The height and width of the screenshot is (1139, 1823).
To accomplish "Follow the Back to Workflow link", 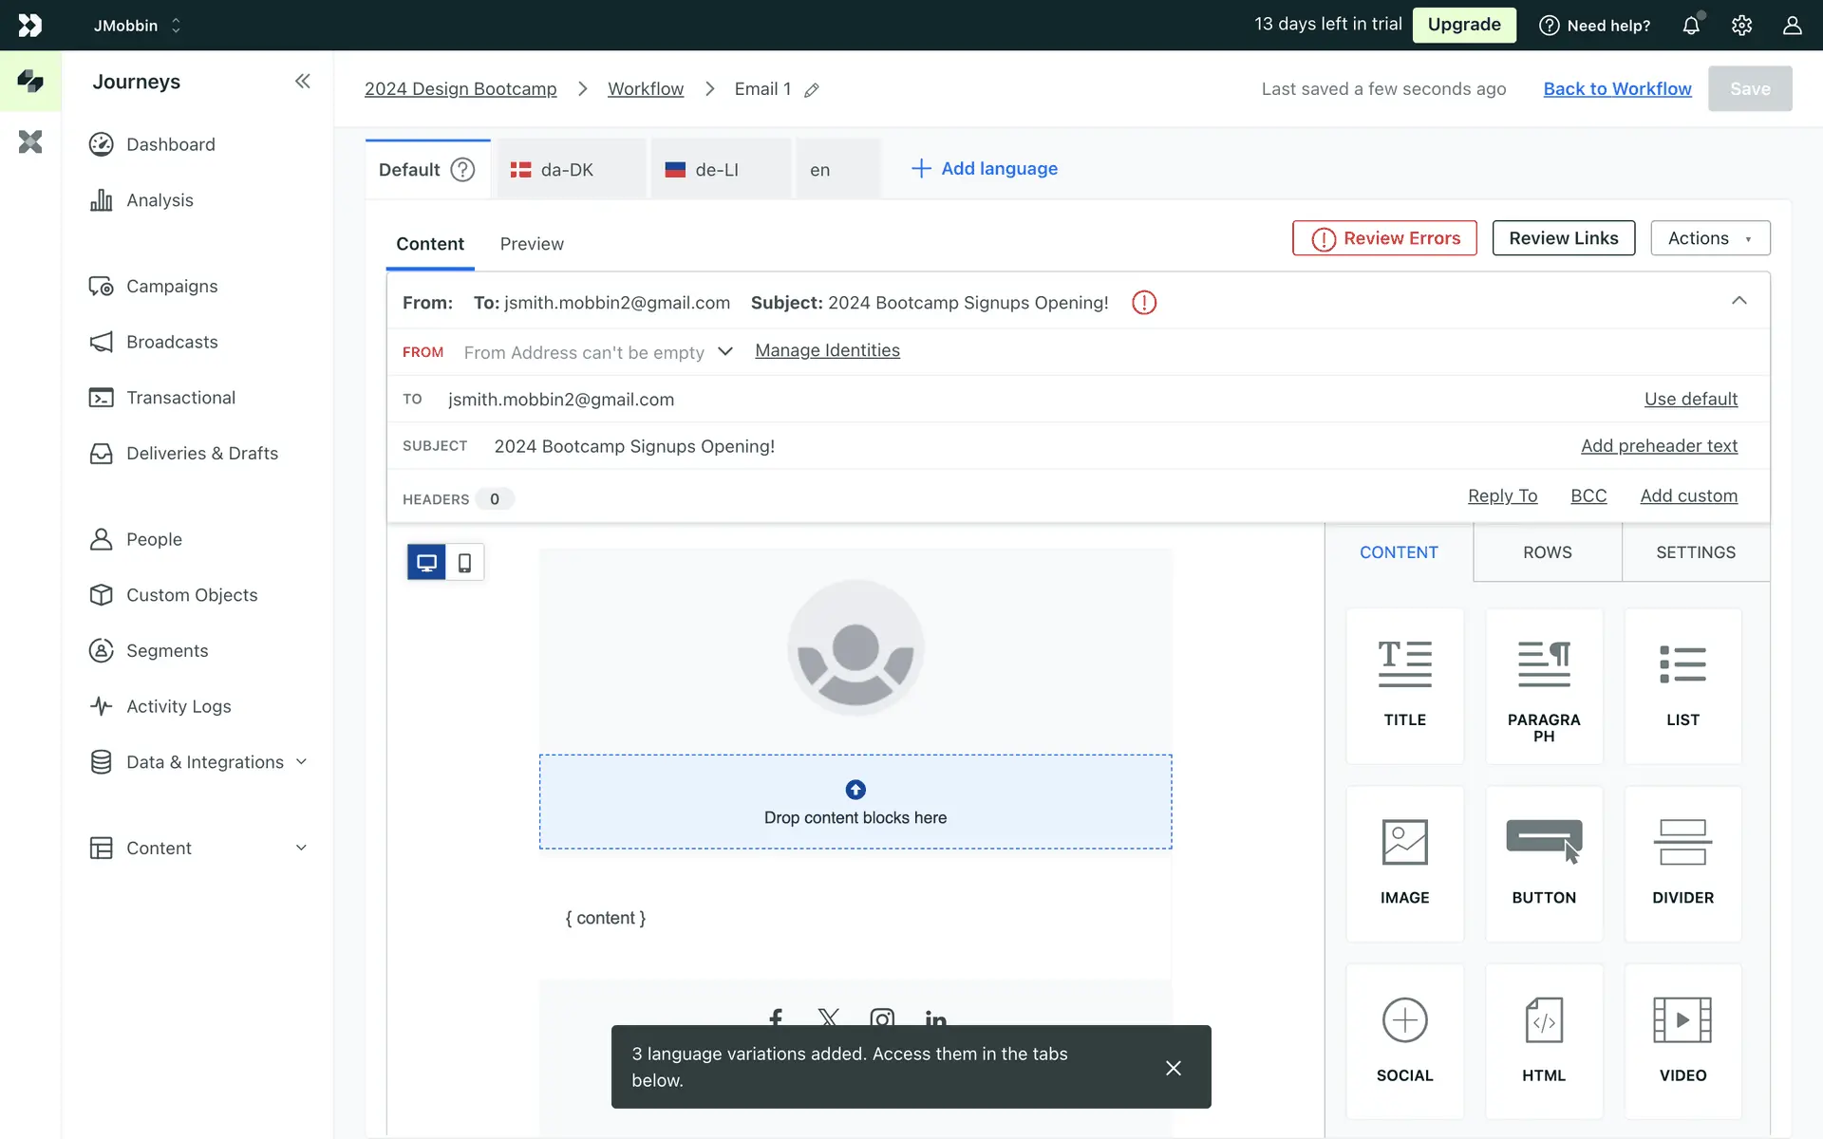I will point(1617,89).
